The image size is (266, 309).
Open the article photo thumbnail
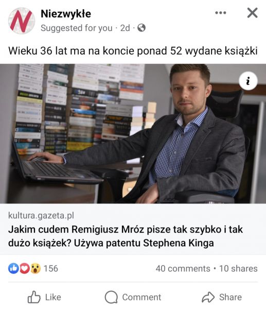coord(133,133)
